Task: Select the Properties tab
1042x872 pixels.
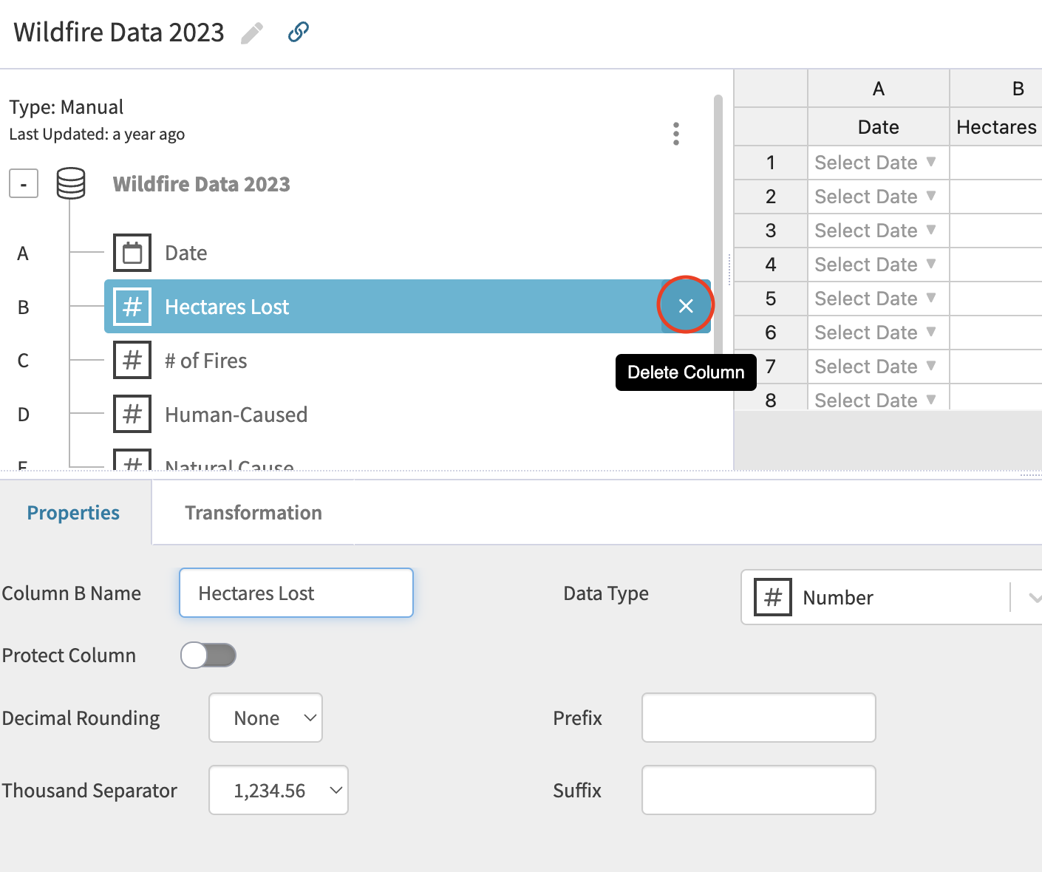Action: 73,512
